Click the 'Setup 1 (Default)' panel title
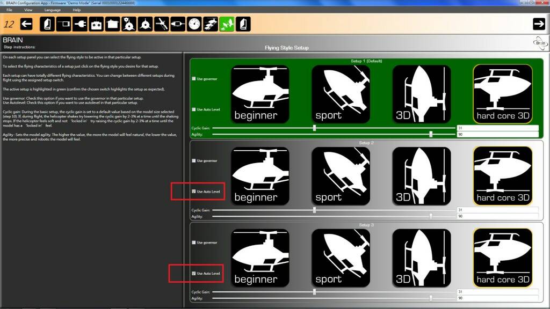The width and height of the screenshot is (550, 309). pos(366,61)
